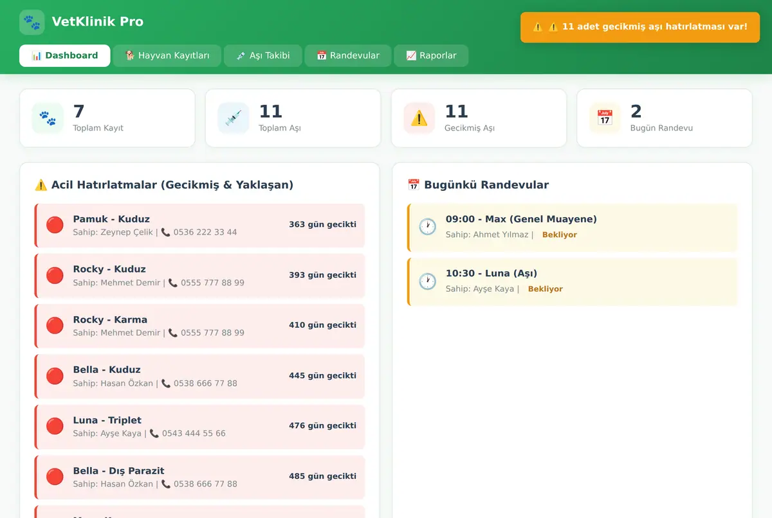Click the red circle beside Bella - Dış Parazit

pos(55,476)
